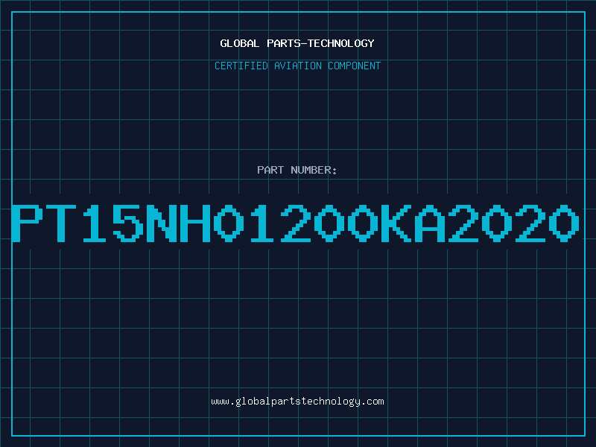
Task: Select the part number PT15NH01200KA2020
Action: [x=296, y=223]
